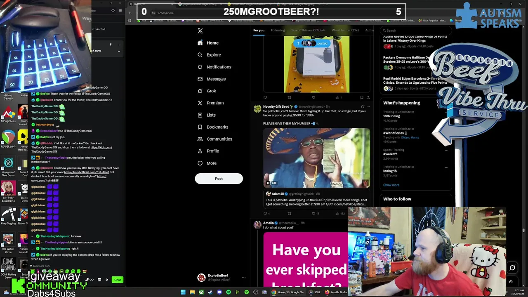Repost the top post with vaporizer image
This screenshot has height=297, width=528.
pos(289,97)
